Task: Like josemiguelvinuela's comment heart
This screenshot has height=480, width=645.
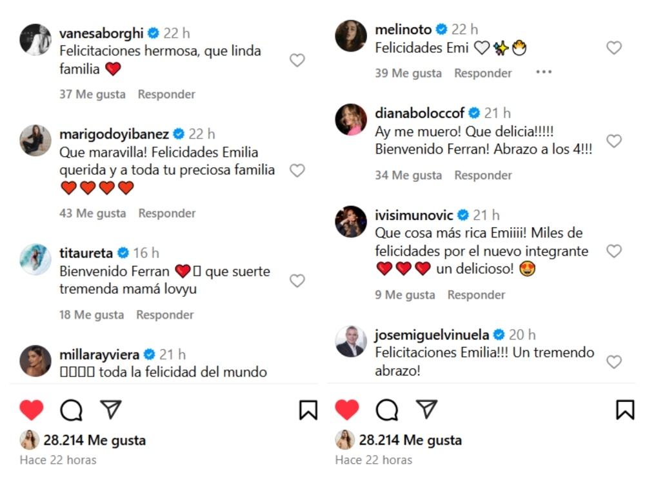Action: point(614,362)
